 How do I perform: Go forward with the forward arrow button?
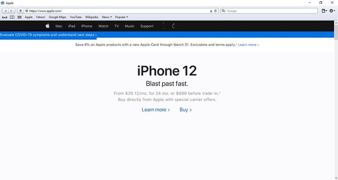[x=12, y=11]
